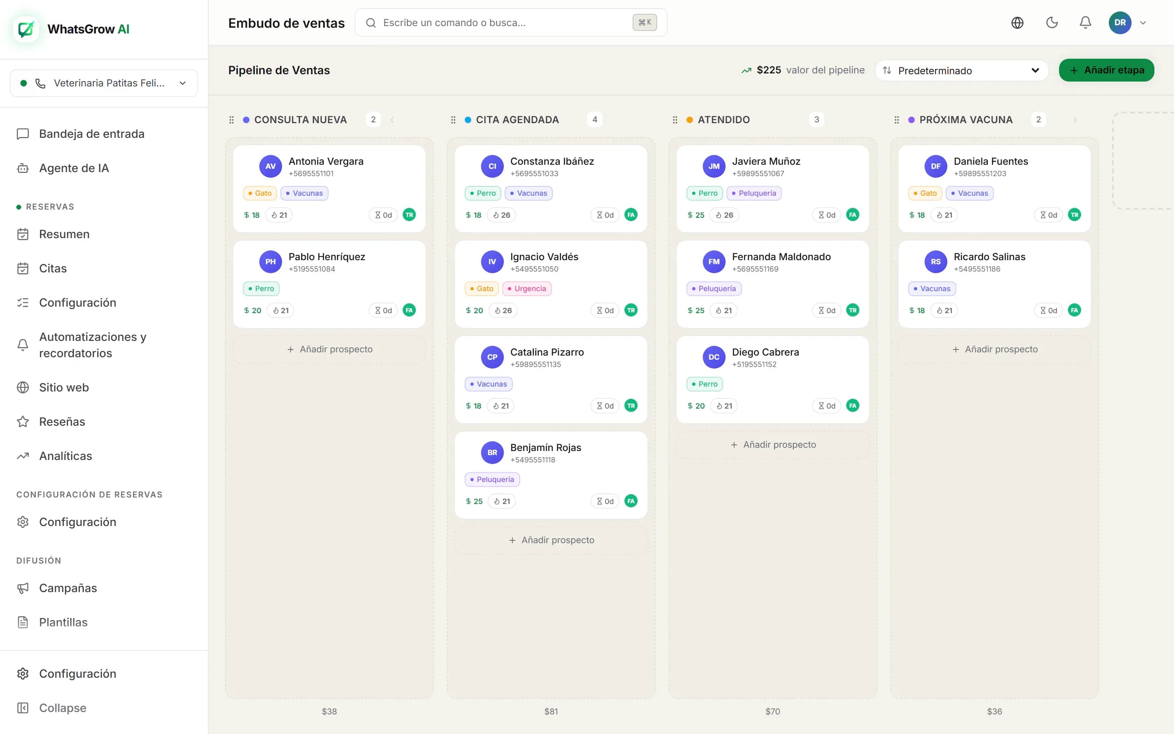Click BR avatar on Benjamín Rojas card
The height and width of the screenshot is (734, 1174).
pos(492,453)
